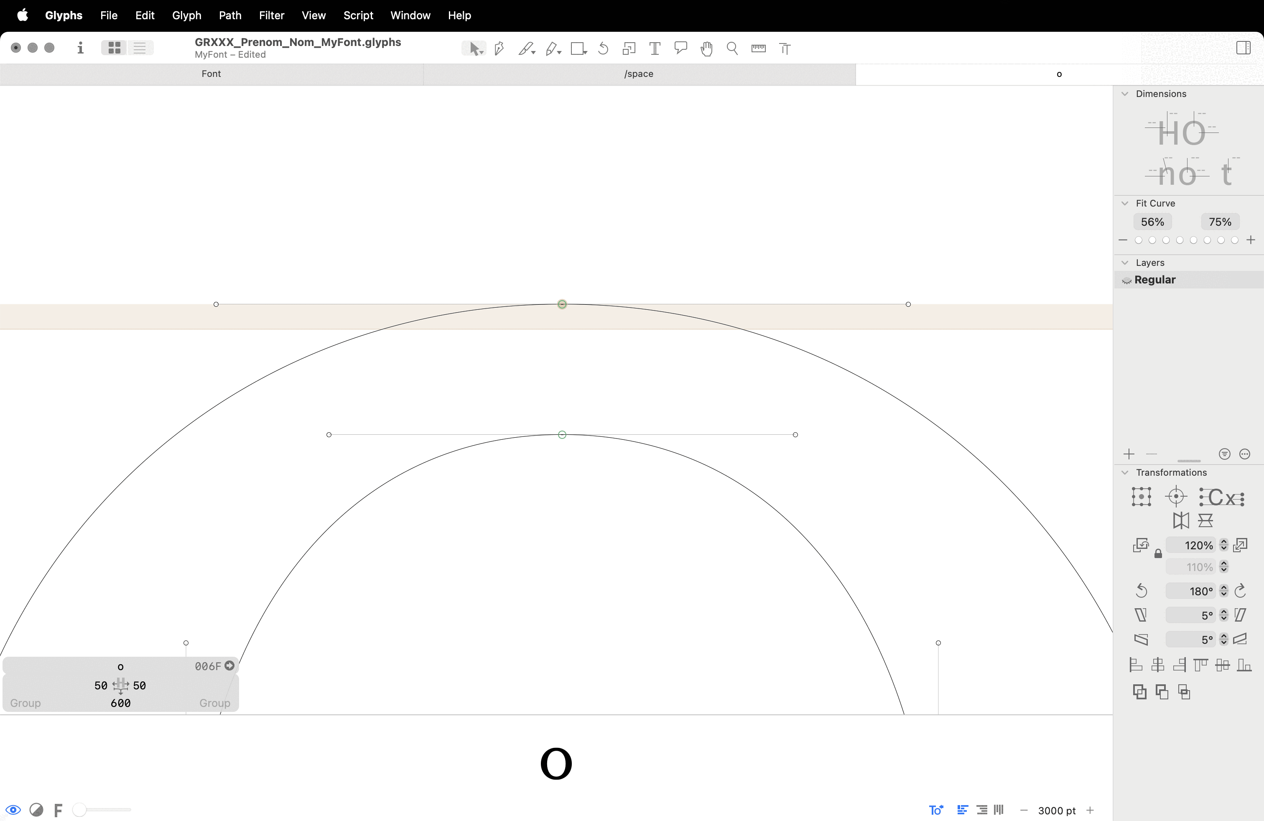Select the Zoom magnifier tool
Image resolution: width=1264 pixels, height=821 pixels.
click(x=732, y=49)
